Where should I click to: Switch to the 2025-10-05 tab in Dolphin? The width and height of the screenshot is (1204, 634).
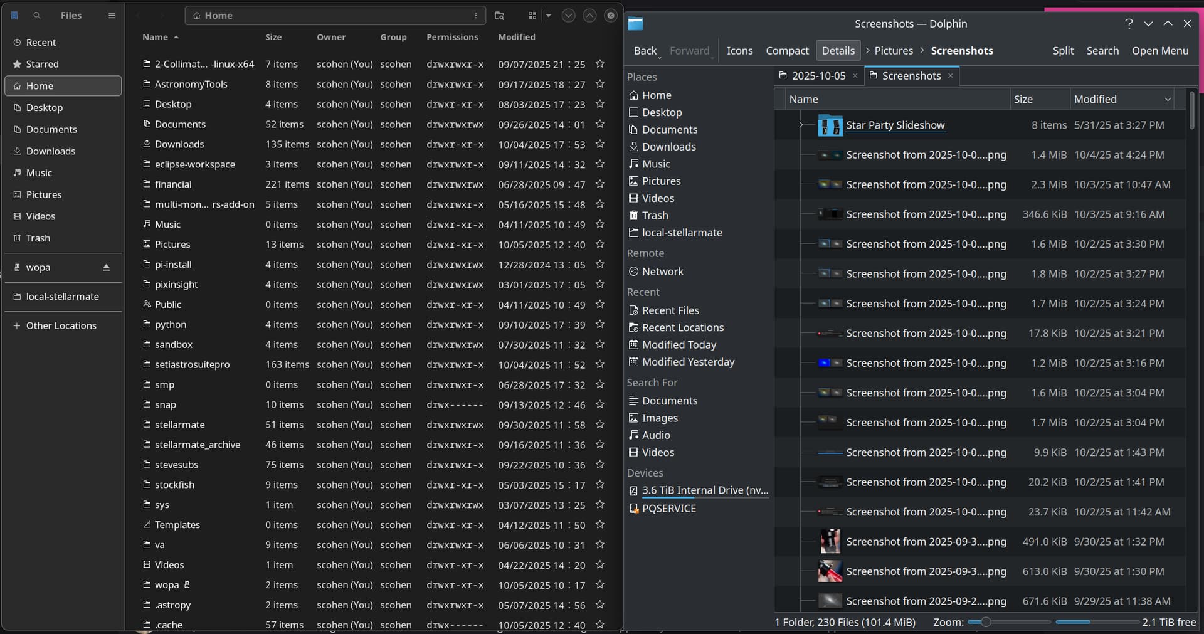pos(818,76)
